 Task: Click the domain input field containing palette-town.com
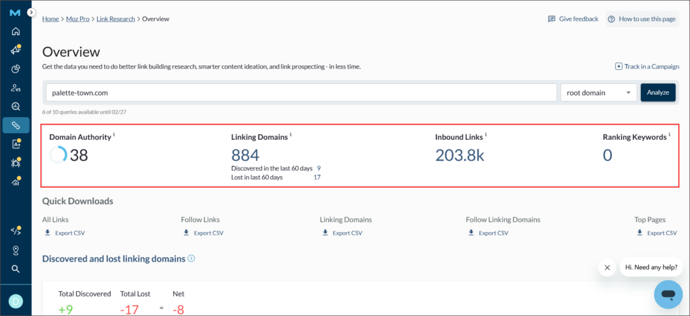[301, 93]
